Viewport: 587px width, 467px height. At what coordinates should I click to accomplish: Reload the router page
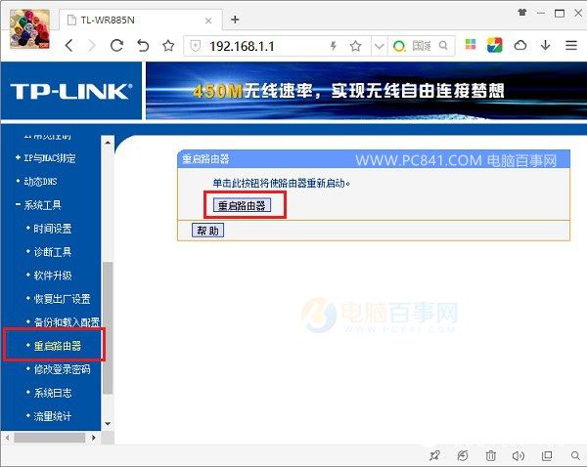(117, 45)
